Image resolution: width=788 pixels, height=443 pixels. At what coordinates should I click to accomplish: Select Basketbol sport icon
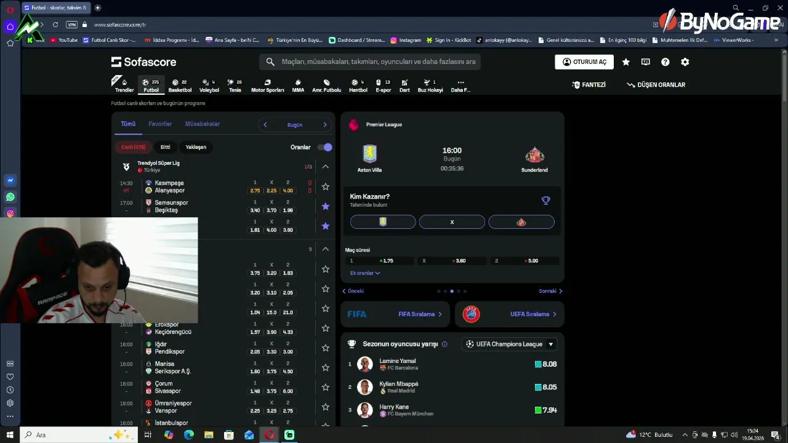click(180, 86)
